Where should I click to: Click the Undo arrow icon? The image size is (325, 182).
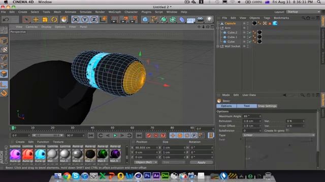point(6,20)
